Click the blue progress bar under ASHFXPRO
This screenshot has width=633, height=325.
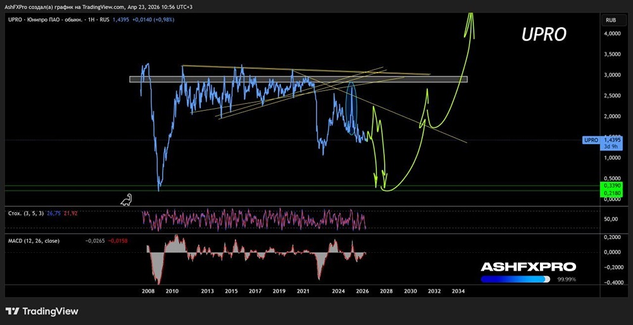click(515, 279)
